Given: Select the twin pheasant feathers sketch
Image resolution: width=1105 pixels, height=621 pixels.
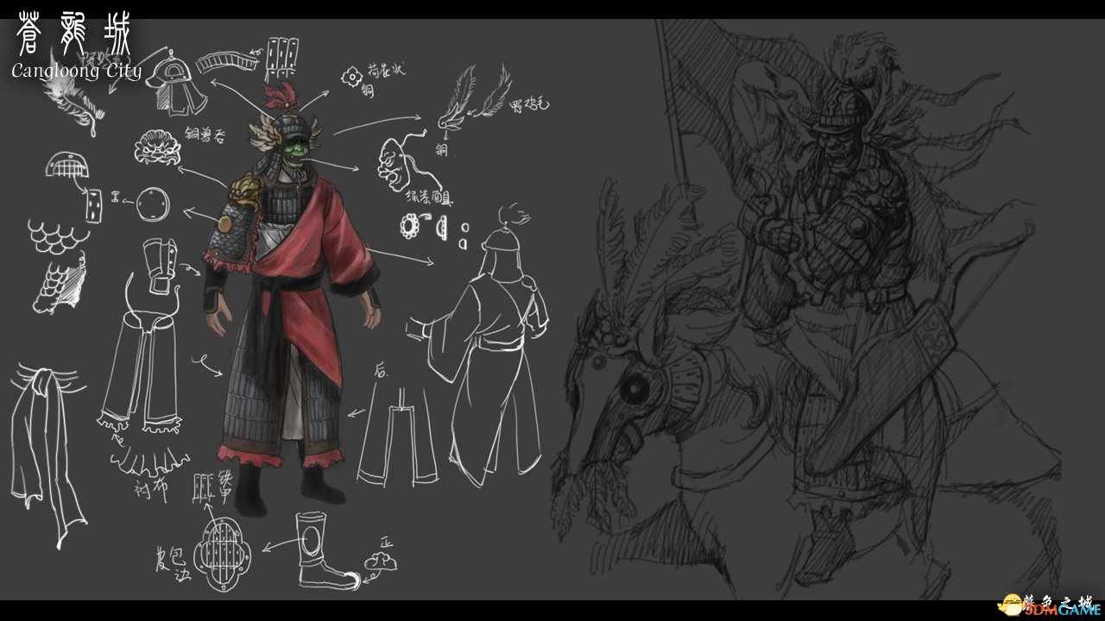Looking at the screenshot, I should click(473, 99).
